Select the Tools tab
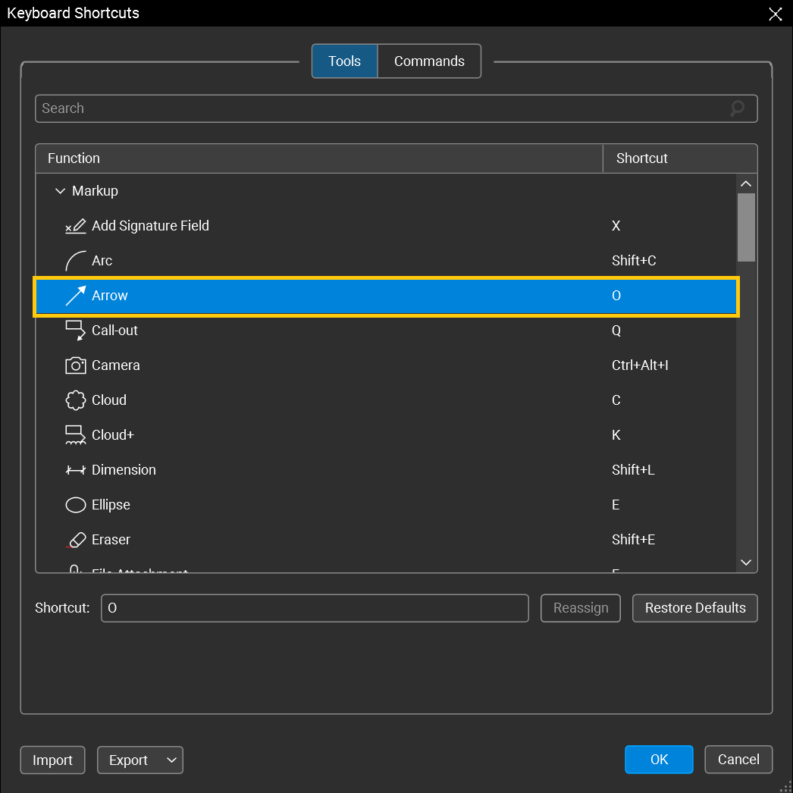The width and height of the screenshot is (793, 793). 344,61
